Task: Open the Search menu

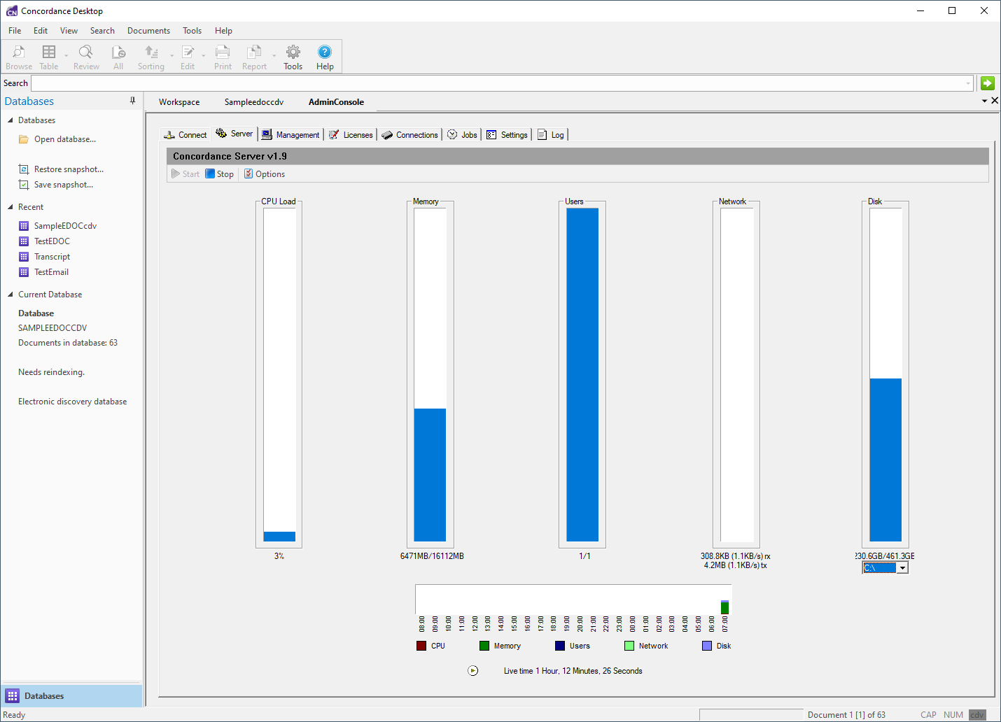Action: [102, 31]
